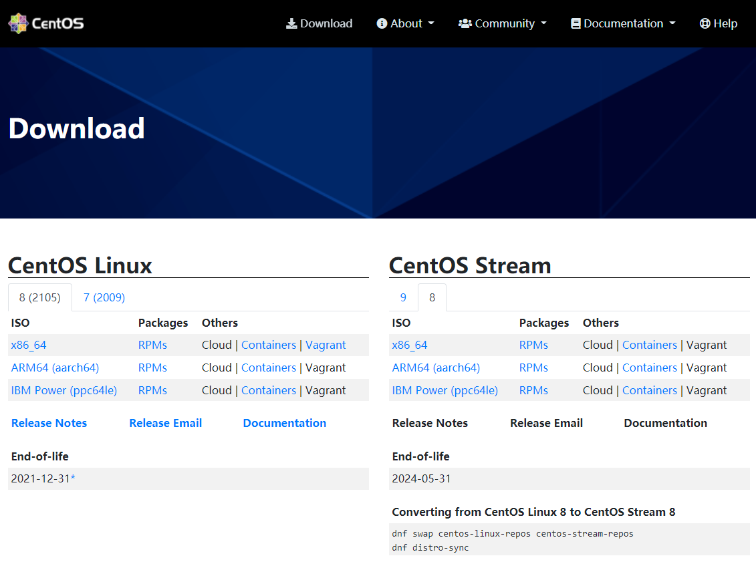This screenshot has height=572, width=756.
Task: Open RPMs link in CentOS Linux x86_64 row
Action: click(152, 345)
